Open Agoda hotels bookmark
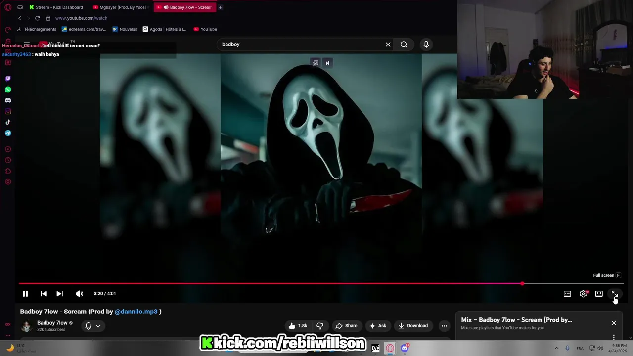This screenshot has width=633, height=356. coord(165,29)
